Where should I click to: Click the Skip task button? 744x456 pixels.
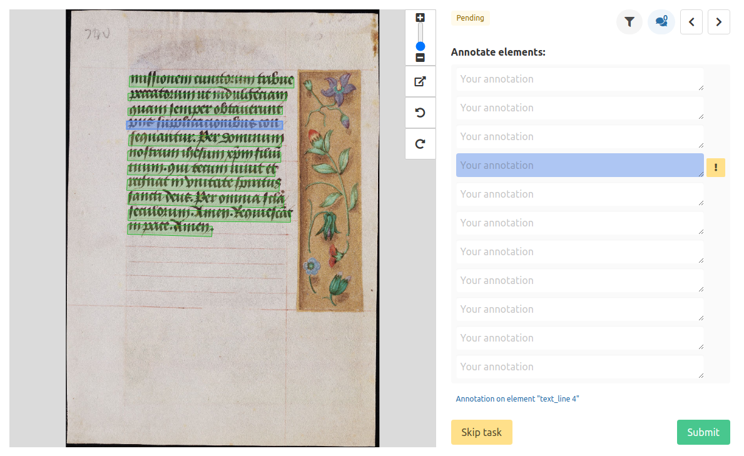pos(482,432)
